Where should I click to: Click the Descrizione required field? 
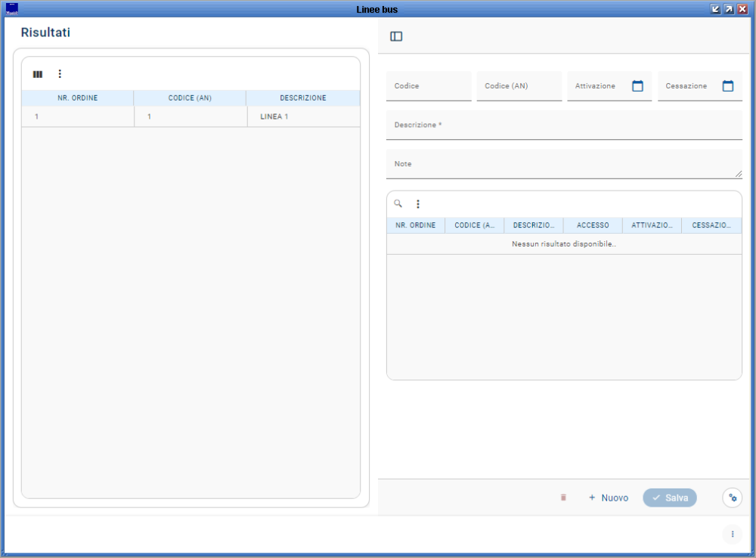click(563, 126)
